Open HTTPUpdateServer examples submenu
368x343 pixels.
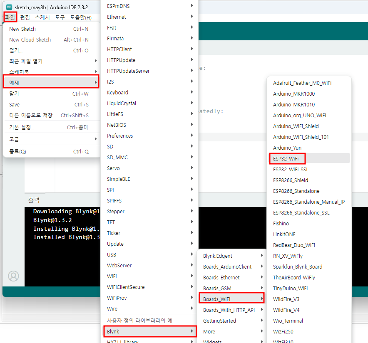[150, 71]
